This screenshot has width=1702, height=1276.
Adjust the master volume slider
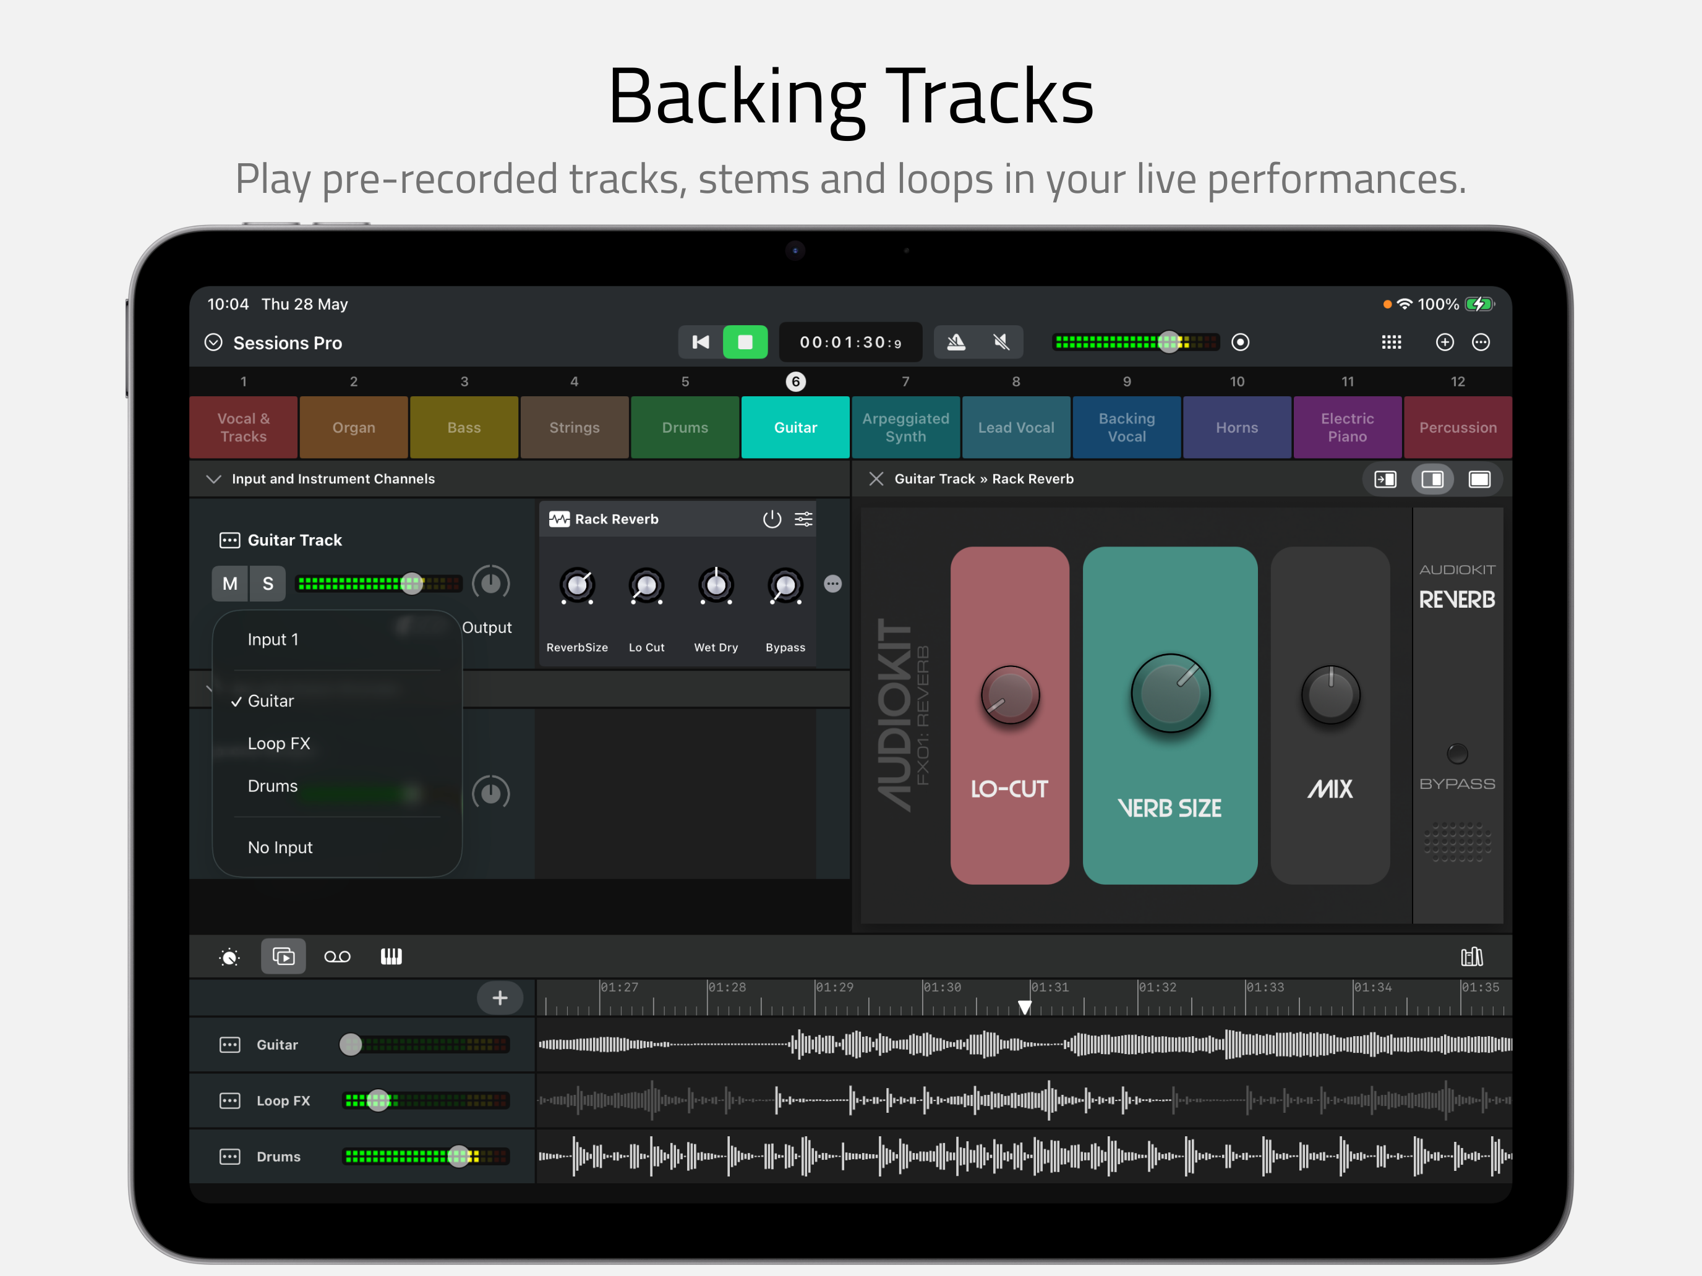[1137, 342]
